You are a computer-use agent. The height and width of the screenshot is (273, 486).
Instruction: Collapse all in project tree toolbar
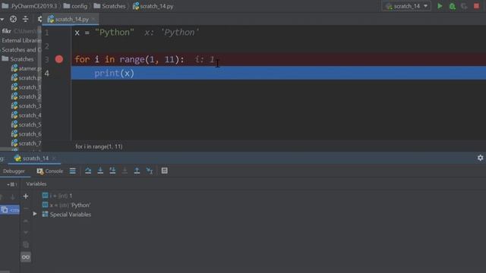pos(25,19)
